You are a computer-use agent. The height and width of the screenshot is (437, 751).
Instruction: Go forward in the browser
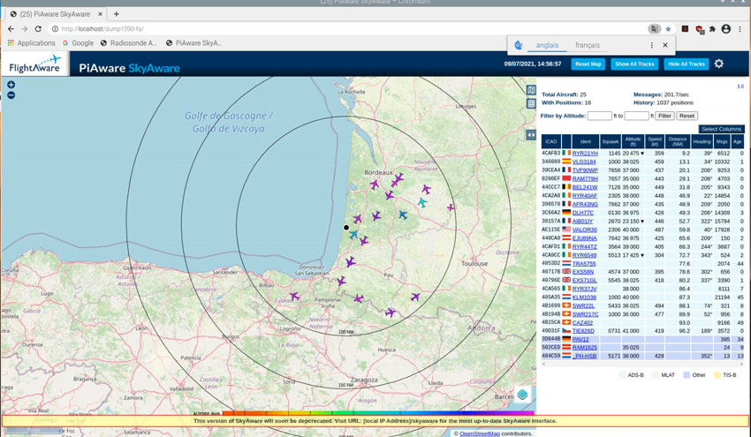25,29
